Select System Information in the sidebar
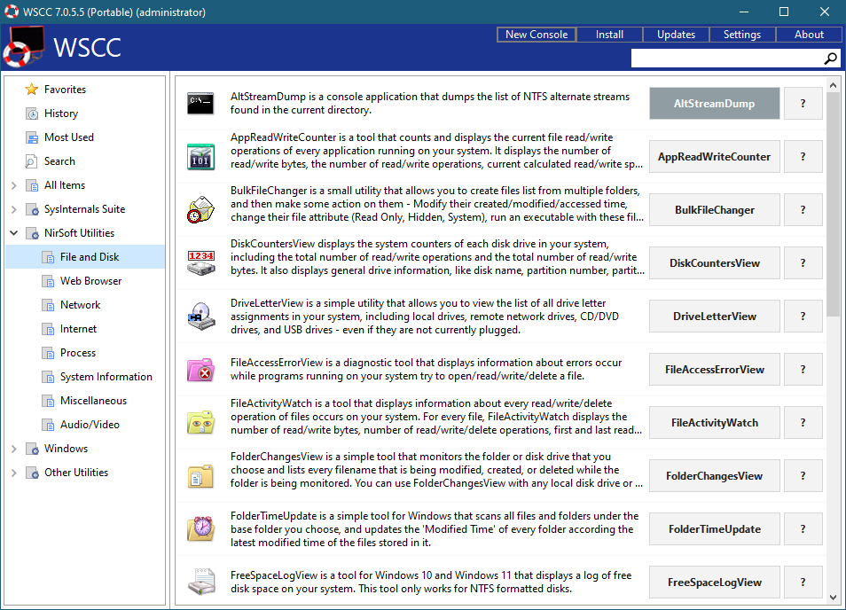This screenshot has height=610, width=846. pos(106,377)
